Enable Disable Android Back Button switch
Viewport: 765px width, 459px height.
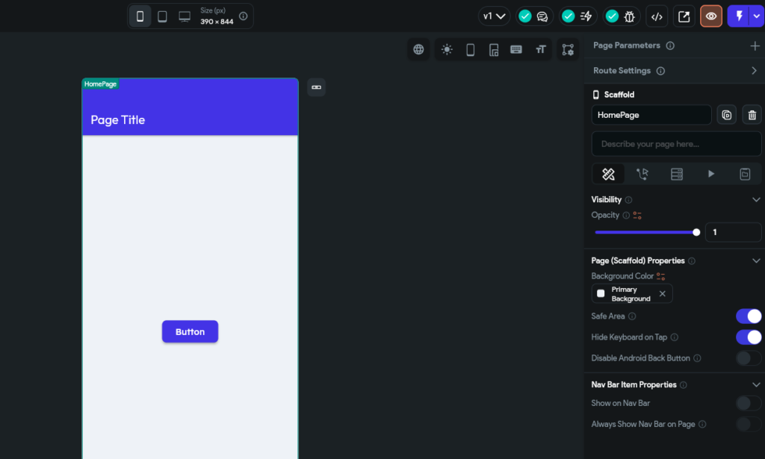(749, 358)
